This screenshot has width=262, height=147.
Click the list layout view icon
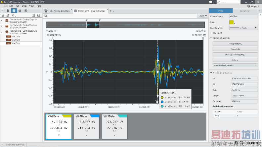[33, 15]
